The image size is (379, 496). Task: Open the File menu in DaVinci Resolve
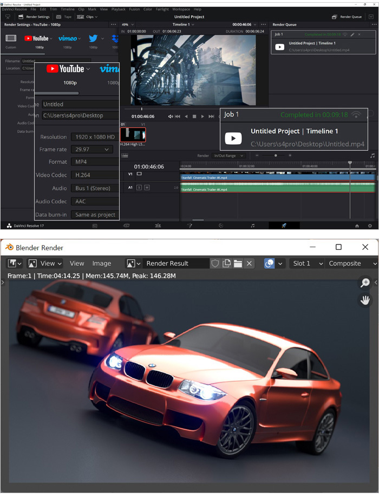click(x=33, y=9)
